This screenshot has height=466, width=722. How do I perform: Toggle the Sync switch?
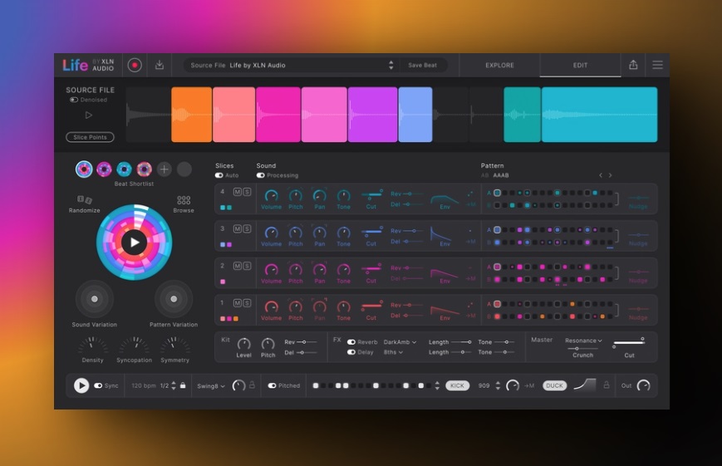(x=98, y=386)
